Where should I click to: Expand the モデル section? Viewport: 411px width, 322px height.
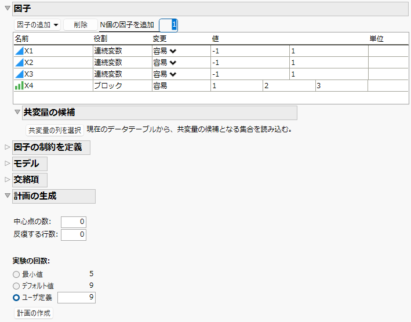8,164
